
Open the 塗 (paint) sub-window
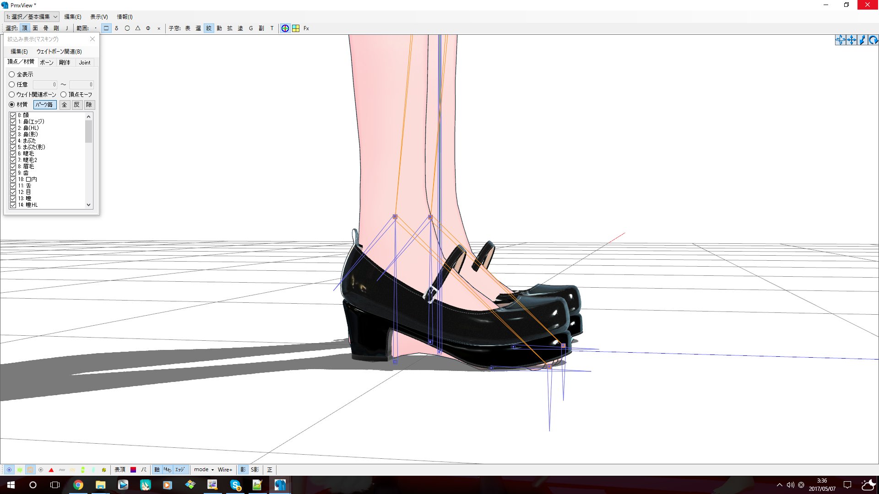[240, 28]
